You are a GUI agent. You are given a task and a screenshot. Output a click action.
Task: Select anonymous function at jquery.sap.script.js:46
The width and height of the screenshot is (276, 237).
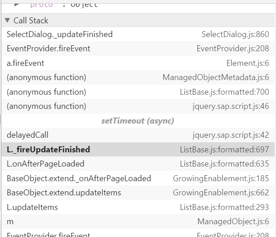(138, 106)
